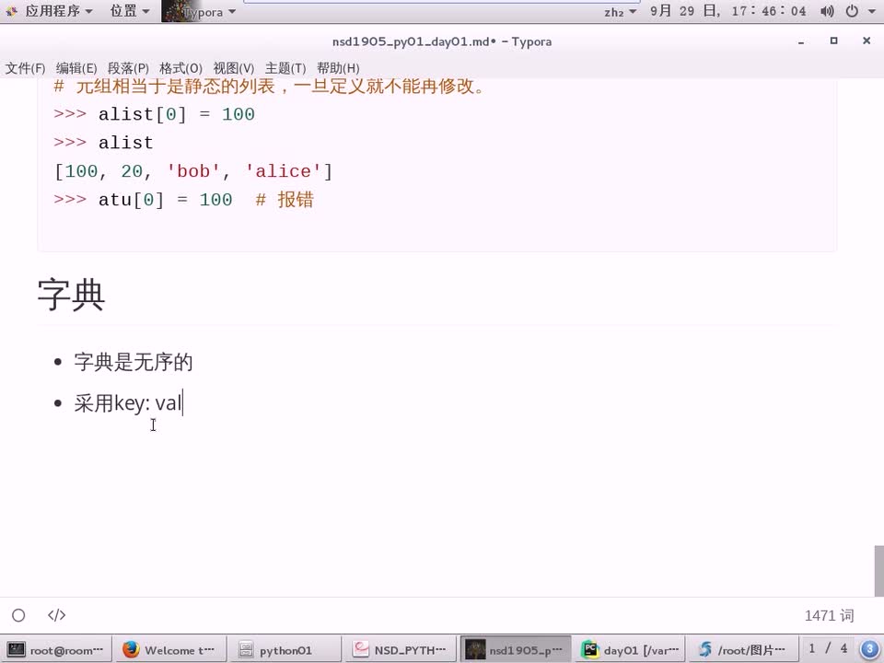Switch to source code mode icon
The width and height of the screenshot is (884, 663).
pos(56,615)
